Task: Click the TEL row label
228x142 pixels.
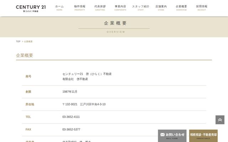Action: point(28,117)
